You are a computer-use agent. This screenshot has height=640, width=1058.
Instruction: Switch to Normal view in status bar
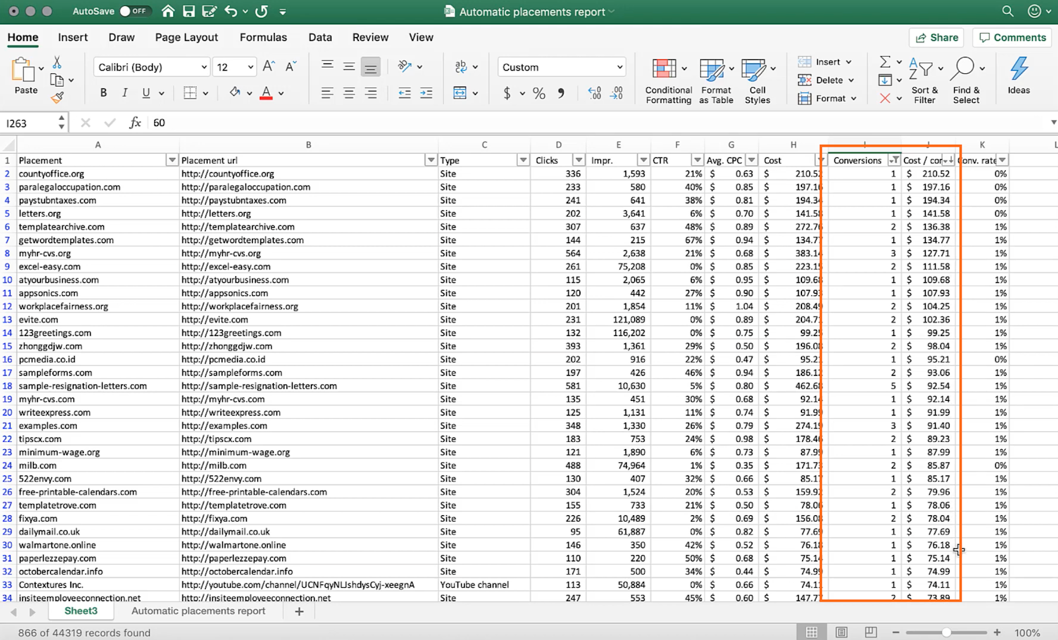click(x=811, y=632)
